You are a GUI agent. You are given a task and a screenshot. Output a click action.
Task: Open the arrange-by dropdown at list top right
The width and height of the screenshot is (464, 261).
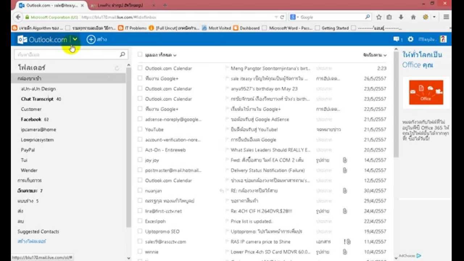375,55
